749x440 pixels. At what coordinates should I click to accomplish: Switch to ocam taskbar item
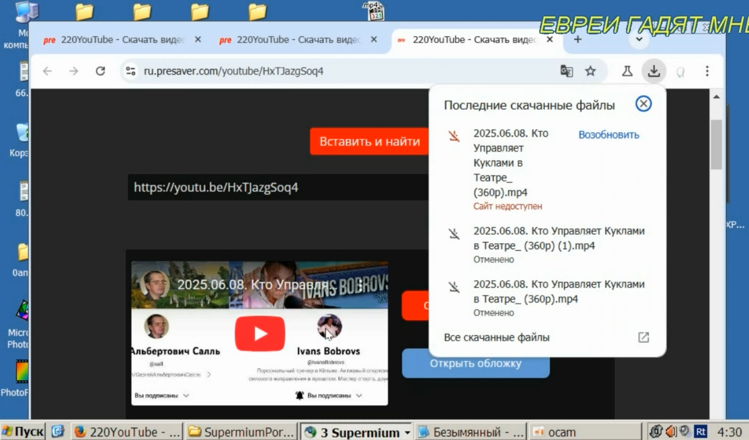(x=585, y=432)
